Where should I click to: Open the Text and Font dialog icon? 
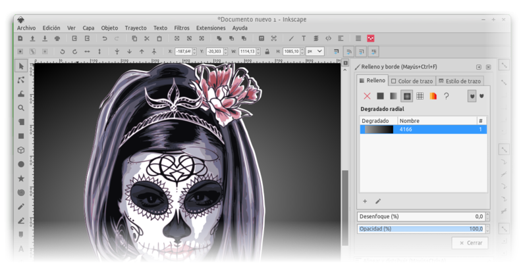304,39
